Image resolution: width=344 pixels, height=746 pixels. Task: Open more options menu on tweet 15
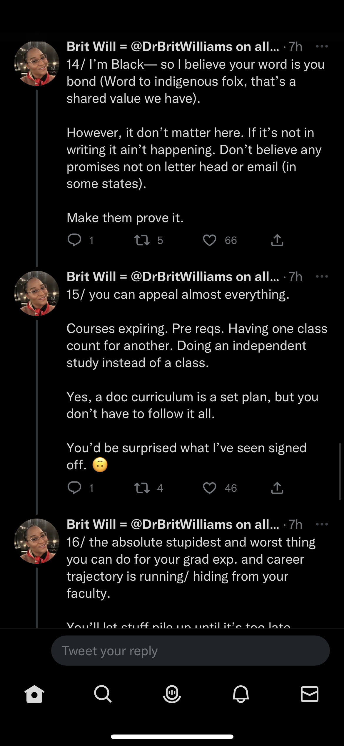pos(322,277)
